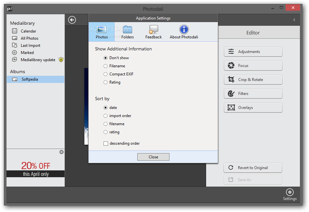Select the Compact EXIF radio option
This screenshot has width=309, height=212.
click(105, 74)
